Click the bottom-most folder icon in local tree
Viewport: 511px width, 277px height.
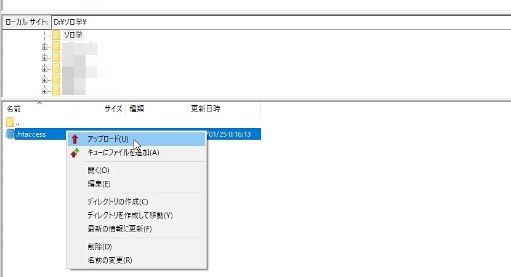[57, 90]
